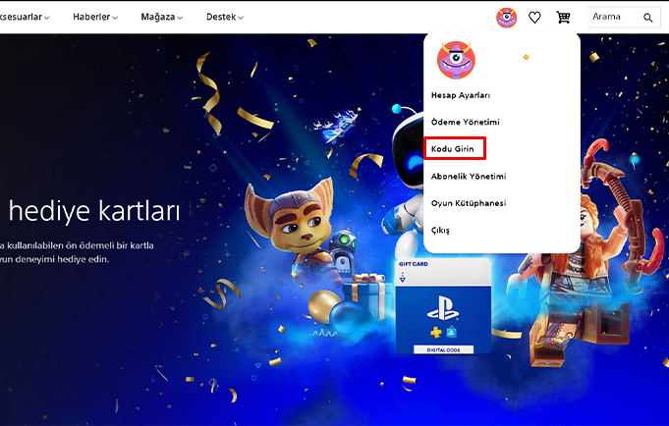The image size is (669, 426).
Task: Open the wishlist heart icon
Action: (x=534, y=18)
